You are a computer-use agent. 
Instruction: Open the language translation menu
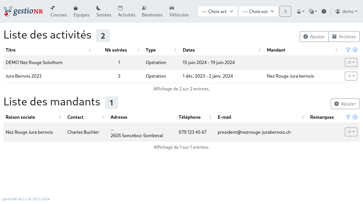click(313, 11)
